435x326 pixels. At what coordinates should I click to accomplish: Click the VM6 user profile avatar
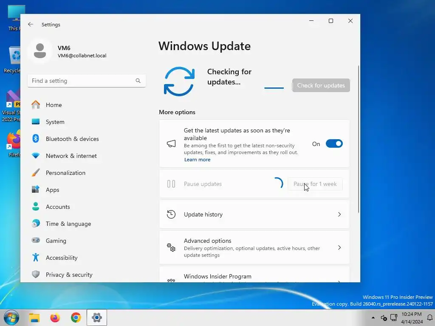point(40,51)
